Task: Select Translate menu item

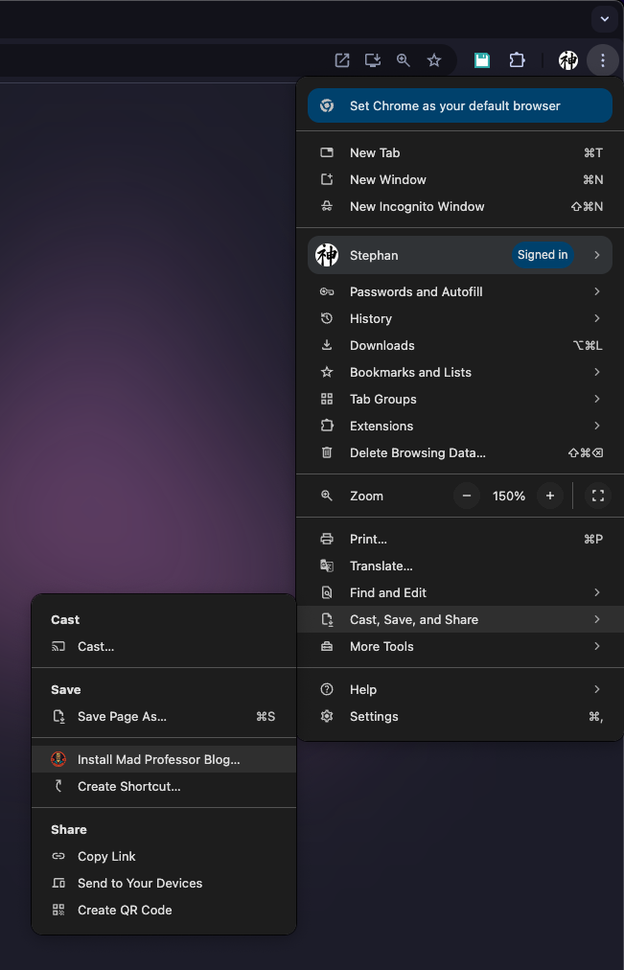Action: [x=460, y=566]
